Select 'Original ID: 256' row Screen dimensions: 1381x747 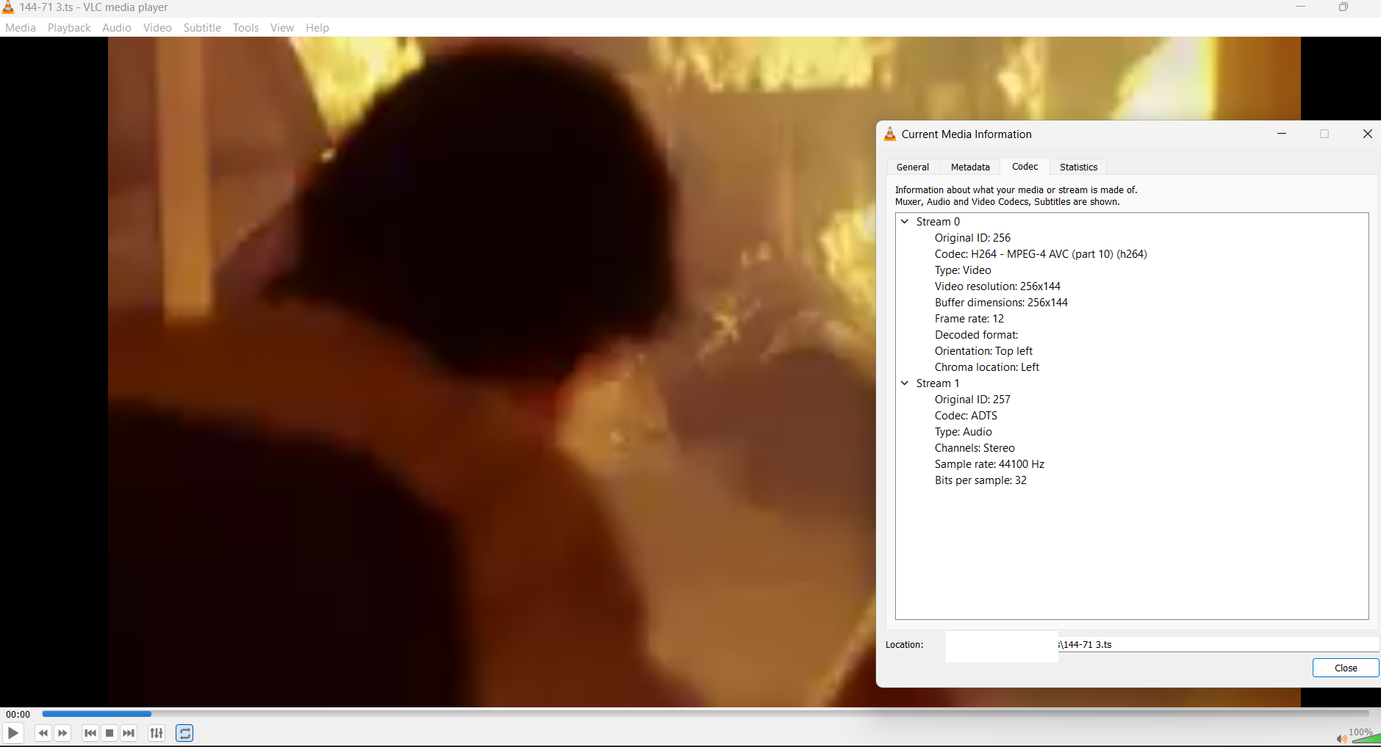[972, 238]
